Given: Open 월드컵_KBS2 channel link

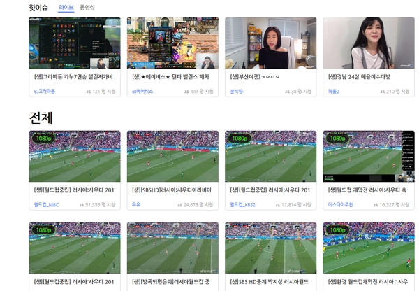Looking at the screenshot, I should click(x=242, y=205).
